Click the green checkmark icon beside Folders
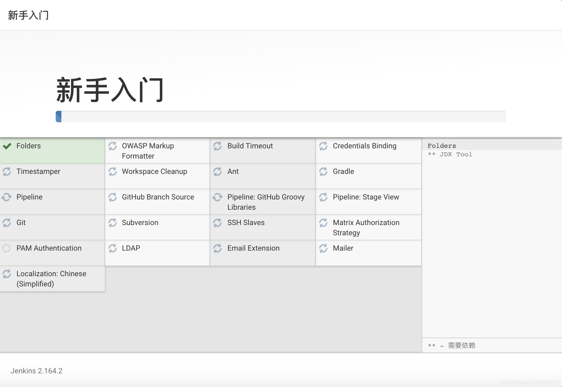 [x=7, y=146]
